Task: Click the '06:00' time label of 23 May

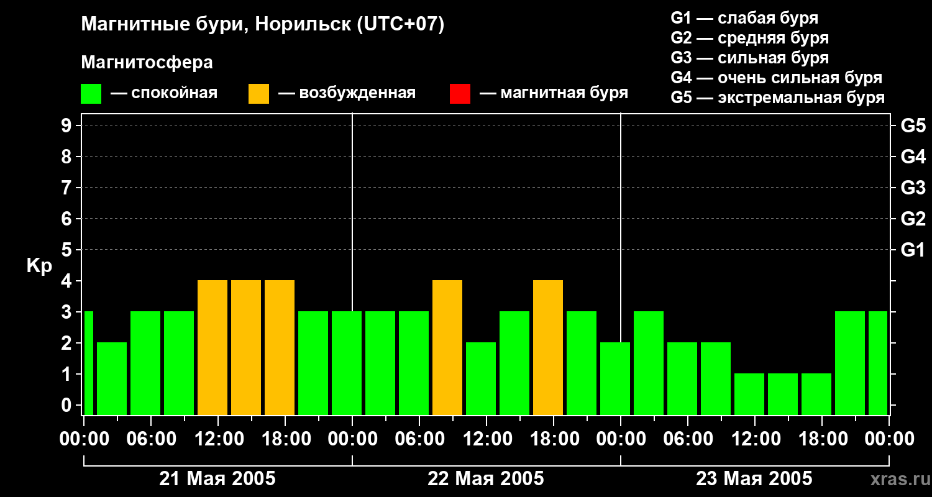Action: tap(688, 439)
